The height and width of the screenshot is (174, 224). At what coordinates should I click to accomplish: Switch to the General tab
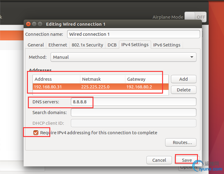coord(36,45)
